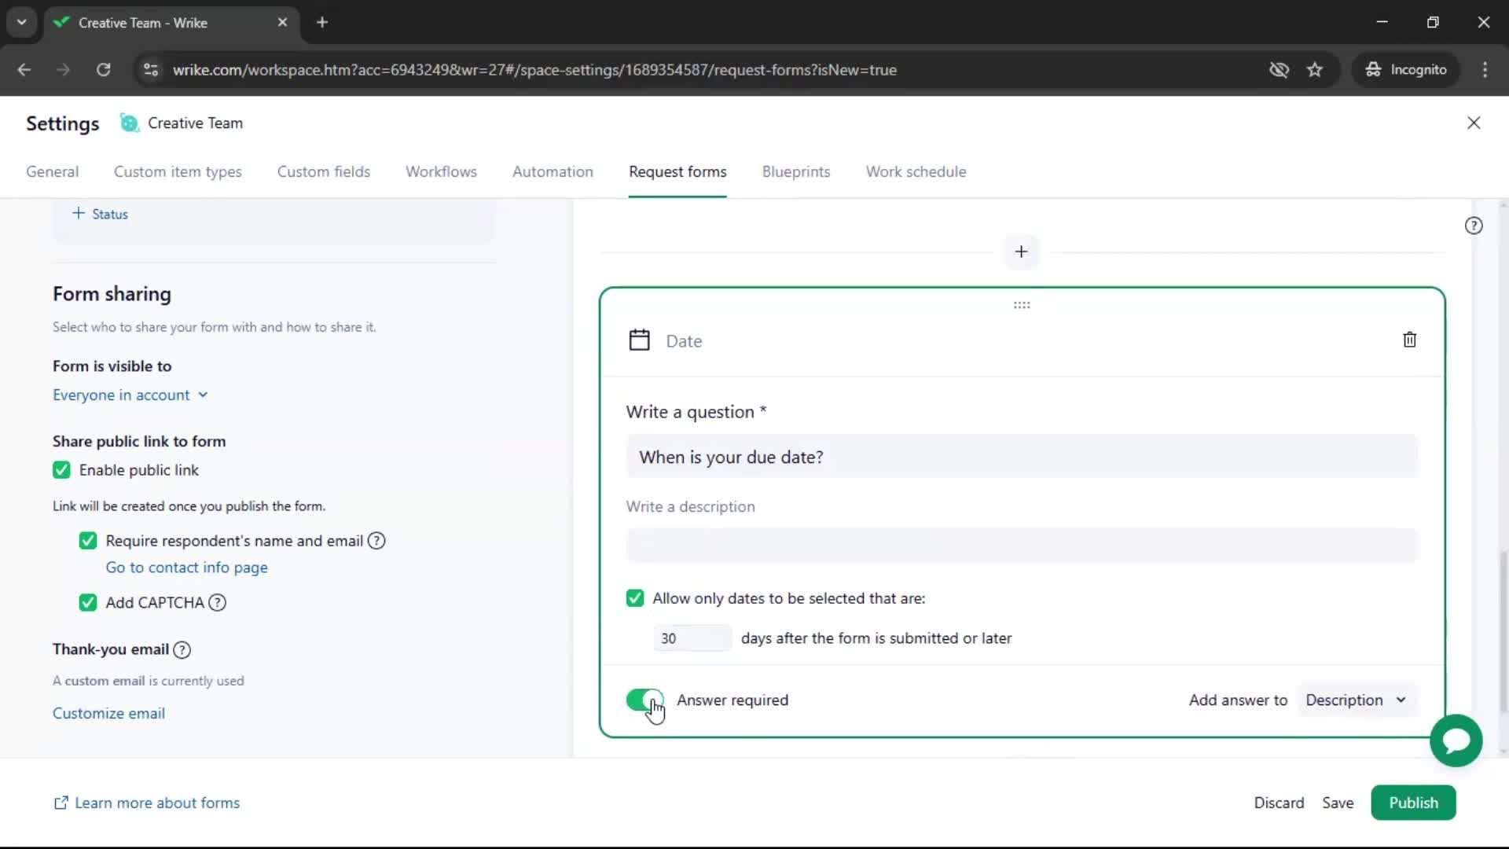
Task: Toggle the Answer required switch
Action: point(644,700)
